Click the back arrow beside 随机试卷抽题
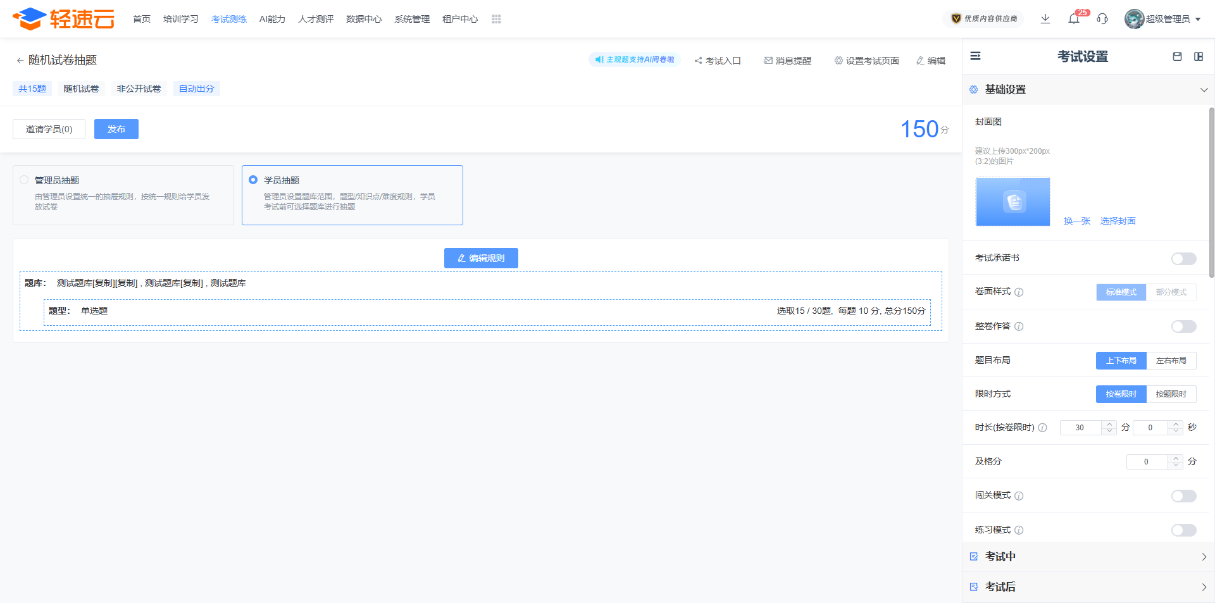The height and width of the screenshot is (603, 1215). (x=20, y=61)
